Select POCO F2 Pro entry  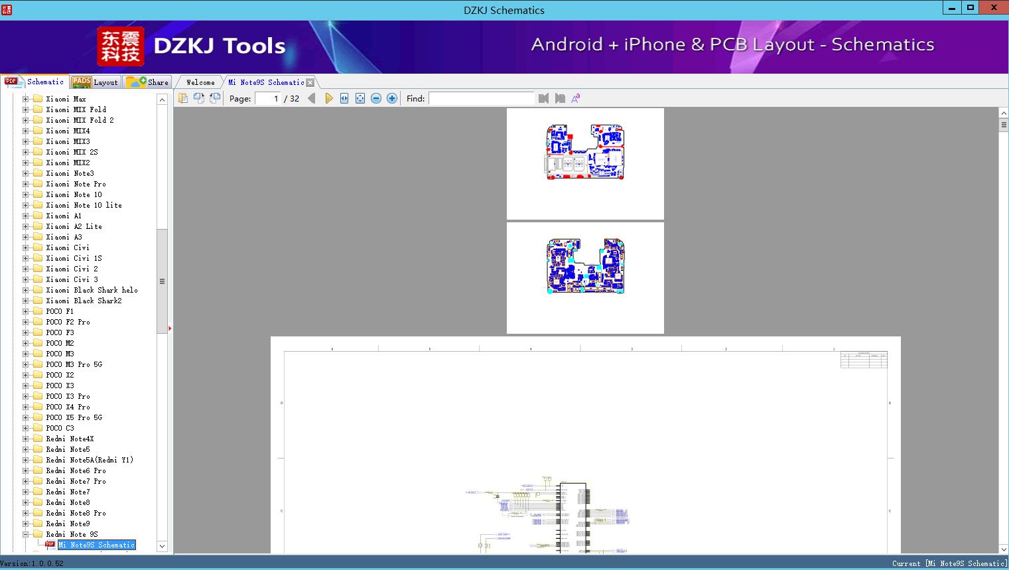pos(68,322)
